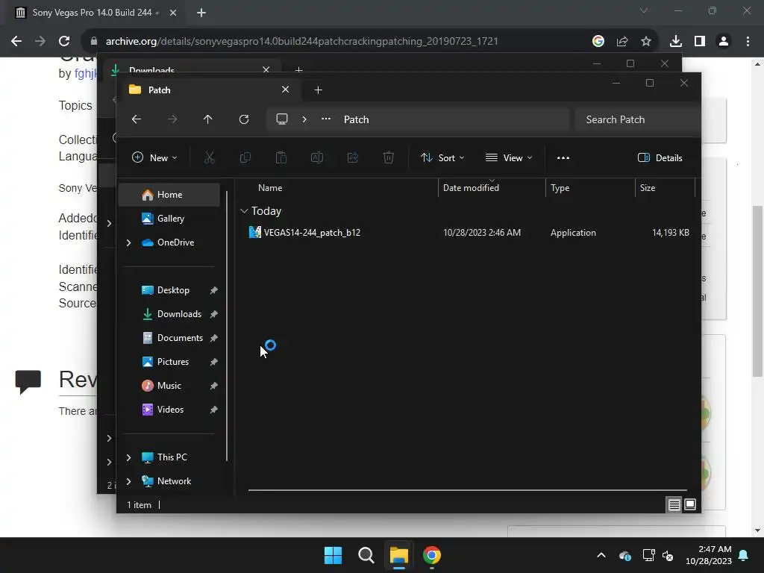Open Chrome tab search chevron
Image resolution: width=764 pixels, height=573 pixels.
pyautogui.click(x=644, y=10)
